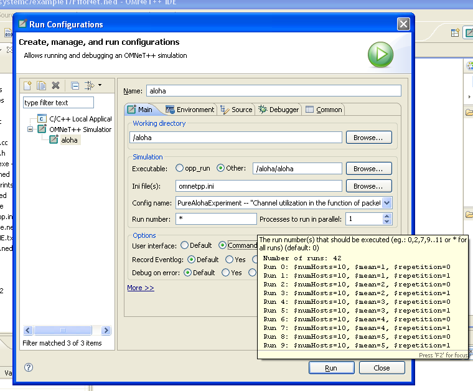The height and width of the screenshot is (391, 473).
Task: Set Record Eventlog to Yes
Action: pyautogui.click(x=229, y=259)
